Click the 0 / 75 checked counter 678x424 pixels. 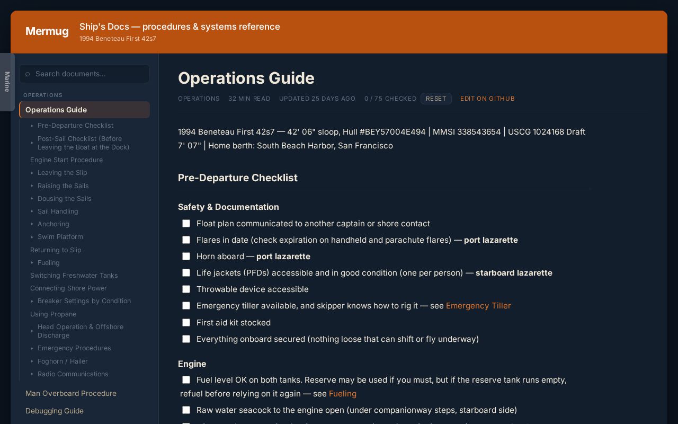click(x=390, y=99)
